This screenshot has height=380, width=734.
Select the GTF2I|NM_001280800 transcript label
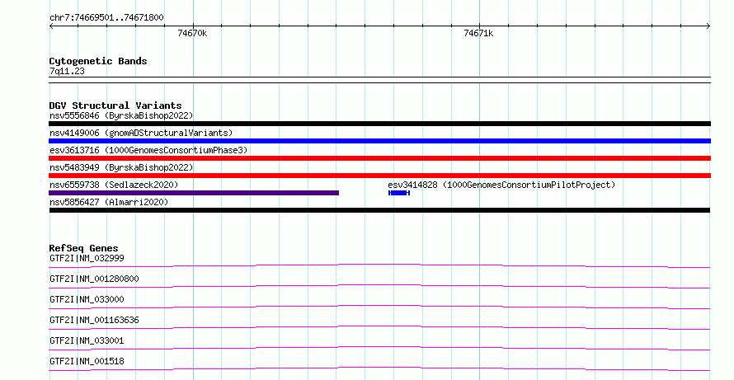click(94, 279)
